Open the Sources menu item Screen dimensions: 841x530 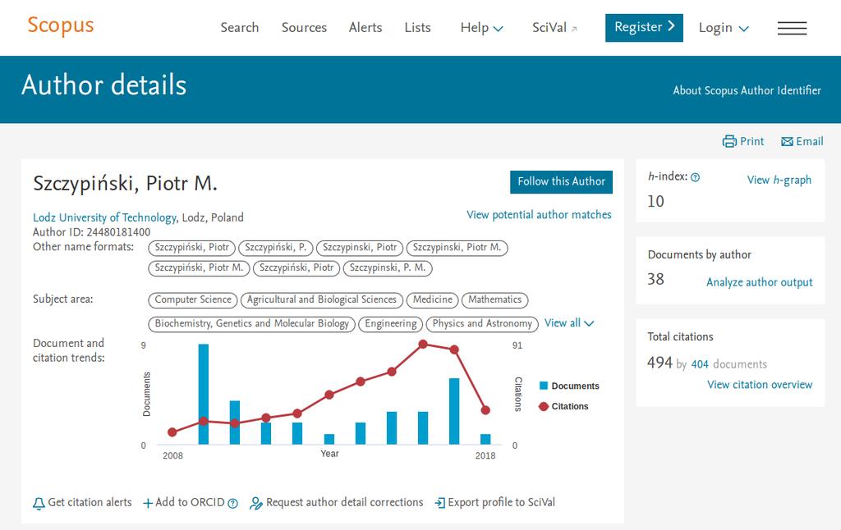point(304,27)
